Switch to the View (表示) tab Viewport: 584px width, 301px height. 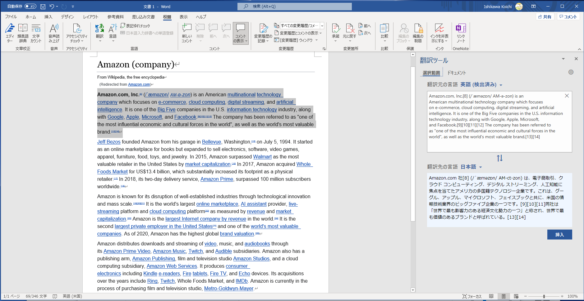[x=184, y=17]
